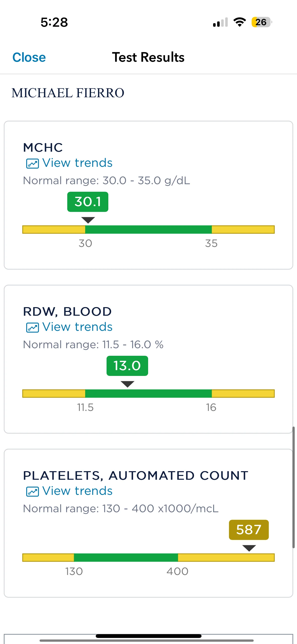Viewport: 297px width, 644px height.
Task: Tap the 587 platelets value badge
Action: 249,530
